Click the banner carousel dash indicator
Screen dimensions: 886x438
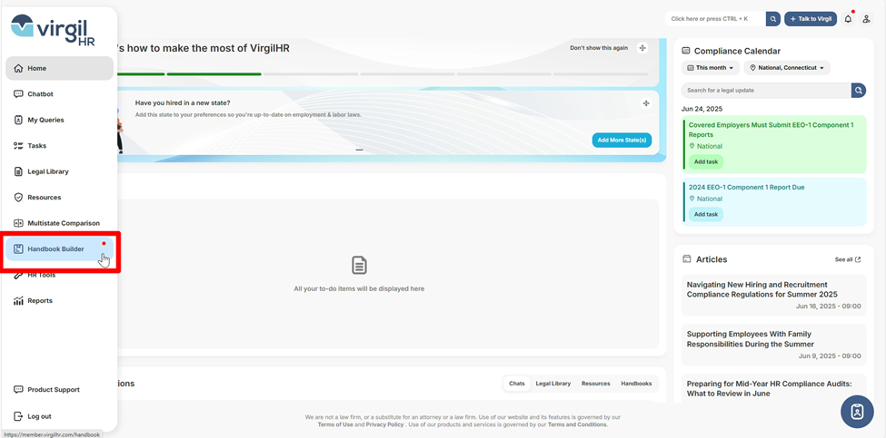(x=359, y=150)
